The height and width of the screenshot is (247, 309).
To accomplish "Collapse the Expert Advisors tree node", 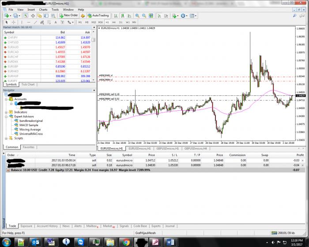I will point(6,116).
